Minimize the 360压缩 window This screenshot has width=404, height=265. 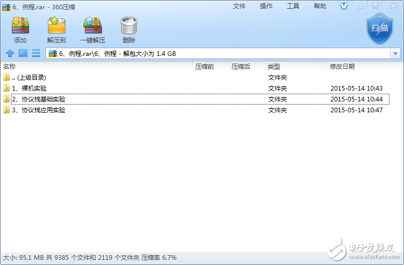click(361, 6)
